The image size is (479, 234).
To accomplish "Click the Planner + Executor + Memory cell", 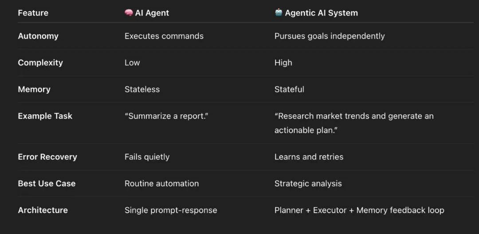I will coord(359,210).
